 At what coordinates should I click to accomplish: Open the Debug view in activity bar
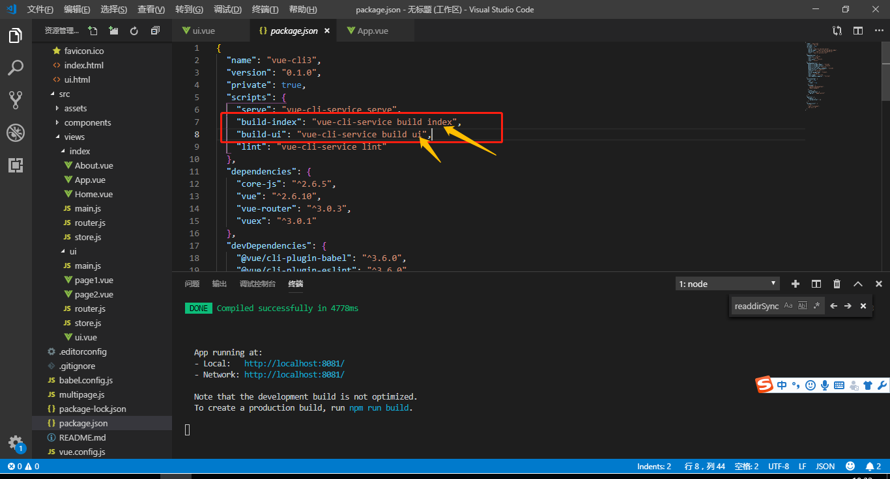point(16,133)
